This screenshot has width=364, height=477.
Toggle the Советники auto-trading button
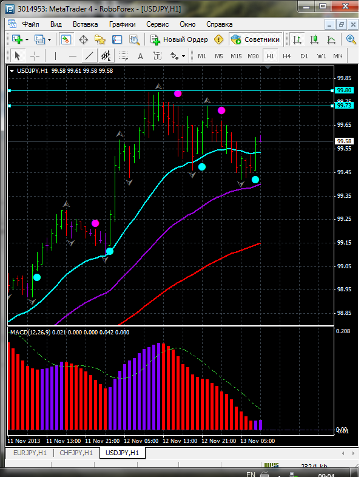[x=255, y=39]
